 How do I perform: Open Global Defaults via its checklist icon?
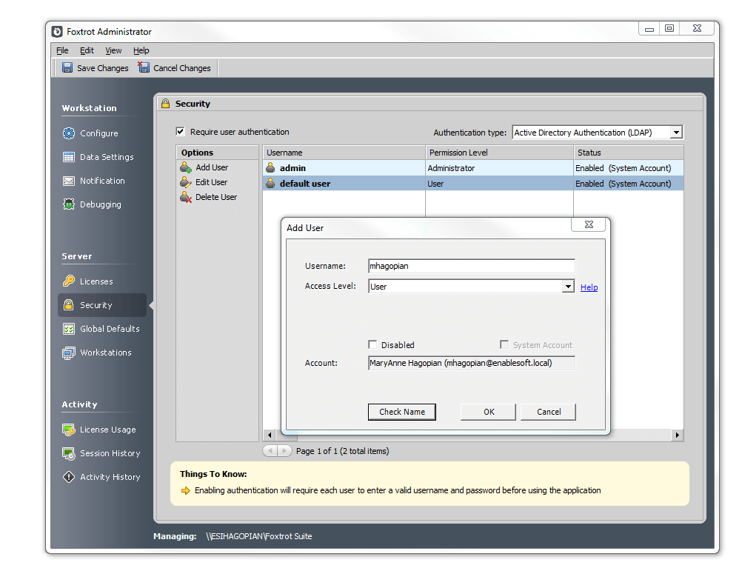[69, 329]
